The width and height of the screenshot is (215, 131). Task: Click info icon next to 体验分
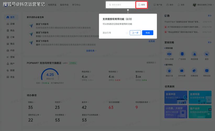coord(53,79)
